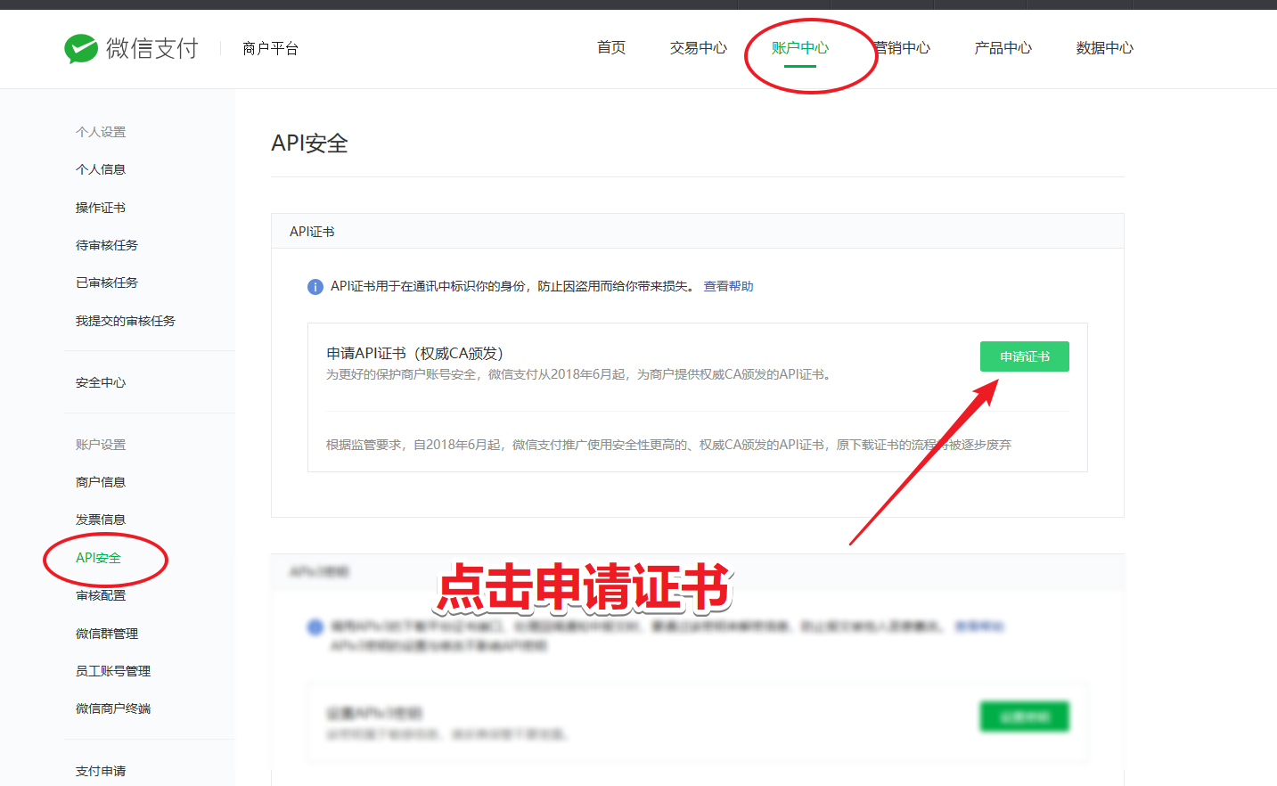Open 商户信息 sidebar item
This screenshot has width=1277, height=786.
101,482
